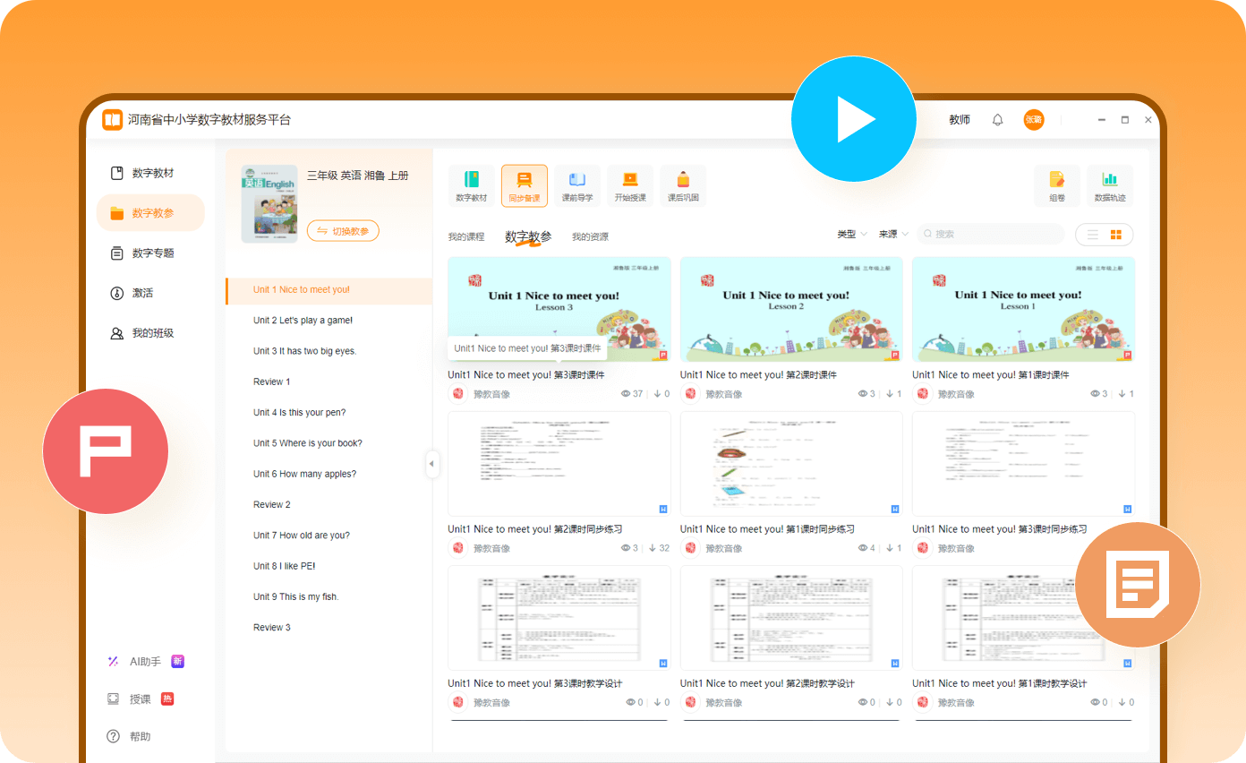The image size is (1246, 763).
Task: Open the Lesson 2 courseware thumbnail
Action: pos(791,309)
